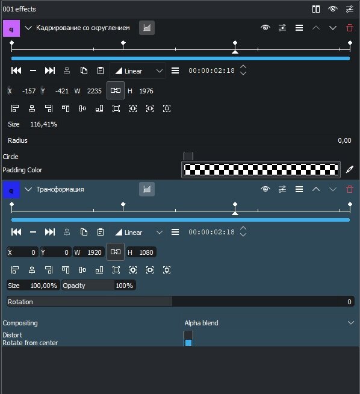Align top in crop effect
Image resolution: width=360 pixels, height=394 pixels.
(66, 108)
